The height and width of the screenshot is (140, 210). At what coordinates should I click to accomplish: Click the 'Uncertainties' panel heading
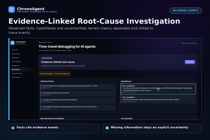127,118
